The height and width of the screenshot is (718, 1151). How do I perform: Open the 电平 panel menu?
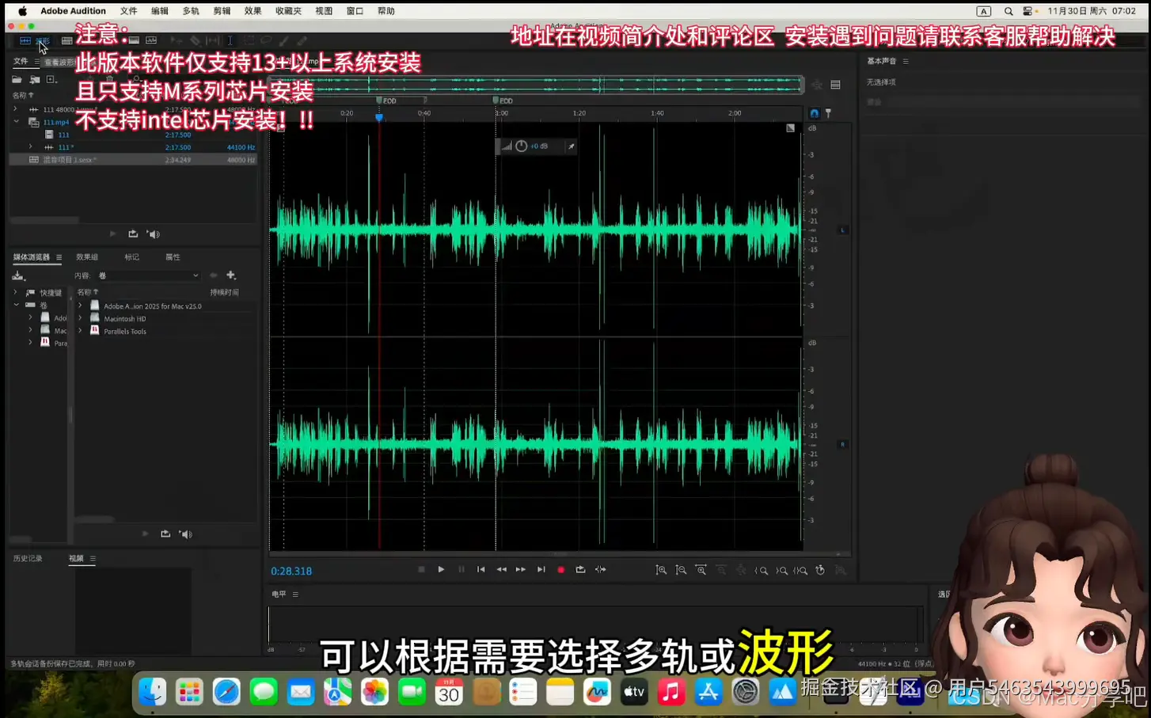tap(295, 595)
